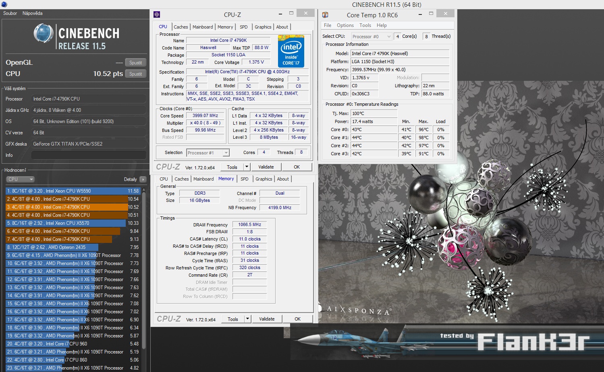
Task: Open the Help menu in Core Temp
Action: pos(382,25)
